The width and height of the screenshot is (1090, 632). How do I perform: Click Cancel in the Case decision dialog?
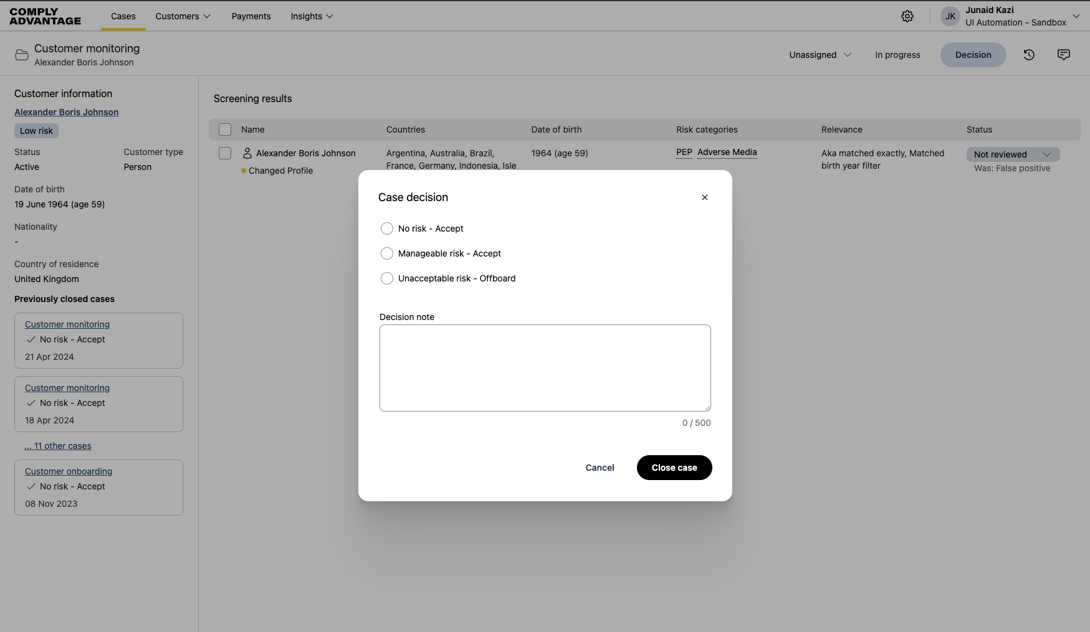coord(600,468)
